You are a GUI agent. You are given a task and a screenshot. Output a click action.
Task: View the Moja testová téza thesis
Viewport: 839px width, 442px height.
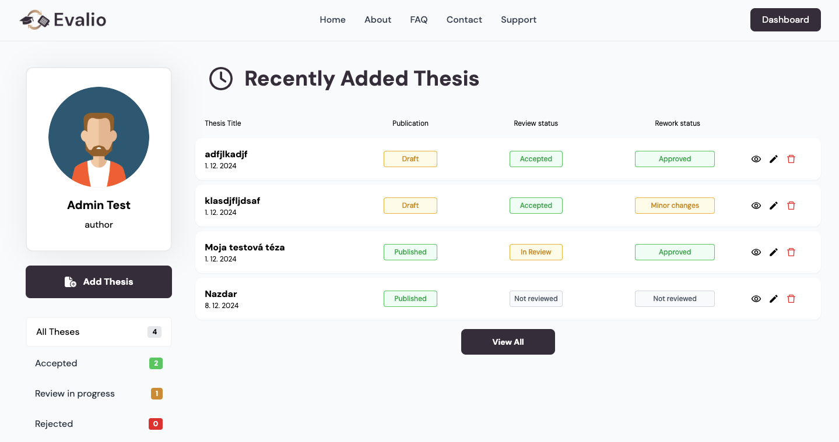pos(756,252)
